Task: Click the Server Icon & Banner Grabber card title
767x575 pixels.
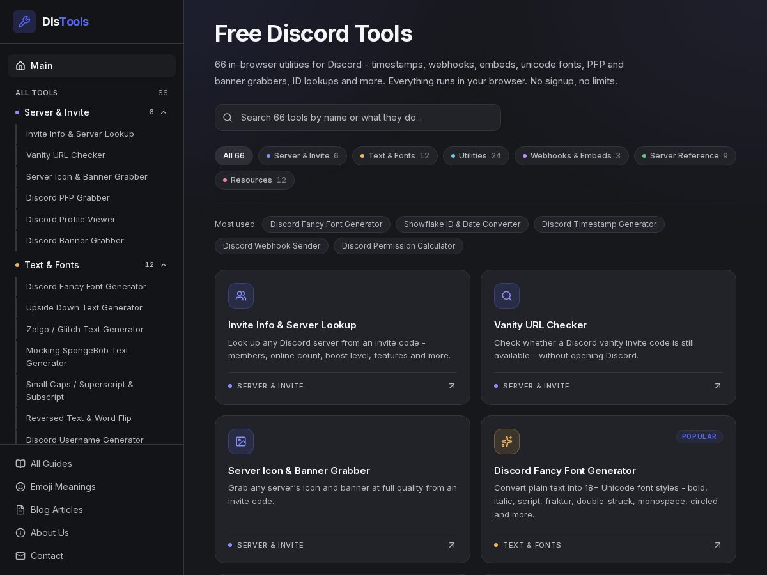Action: tap(299, 471)
